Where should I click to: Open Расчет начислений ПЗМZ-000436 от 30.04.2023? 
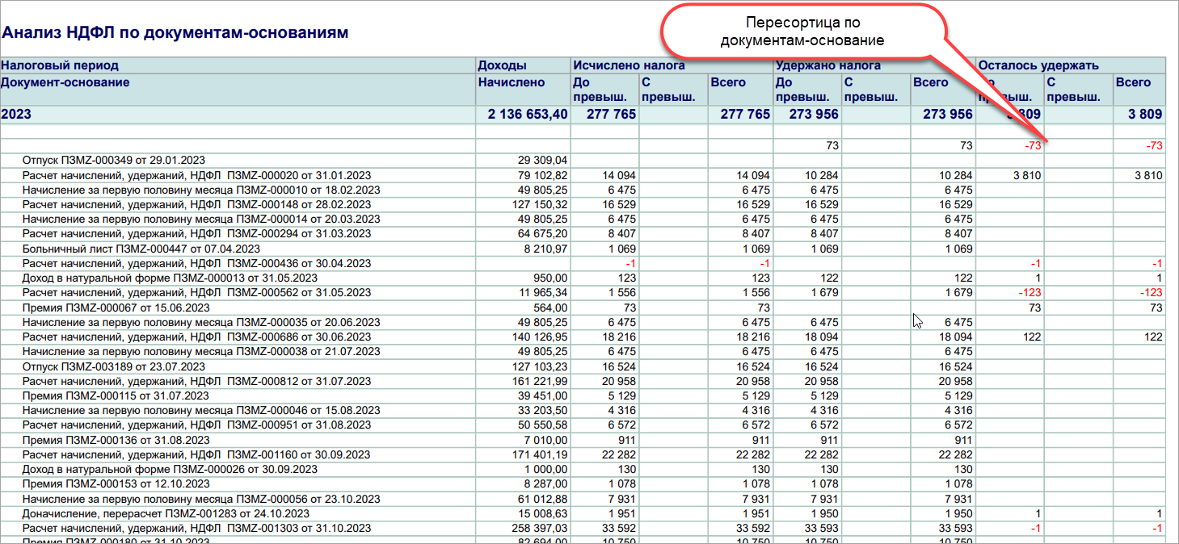(196, 263)
